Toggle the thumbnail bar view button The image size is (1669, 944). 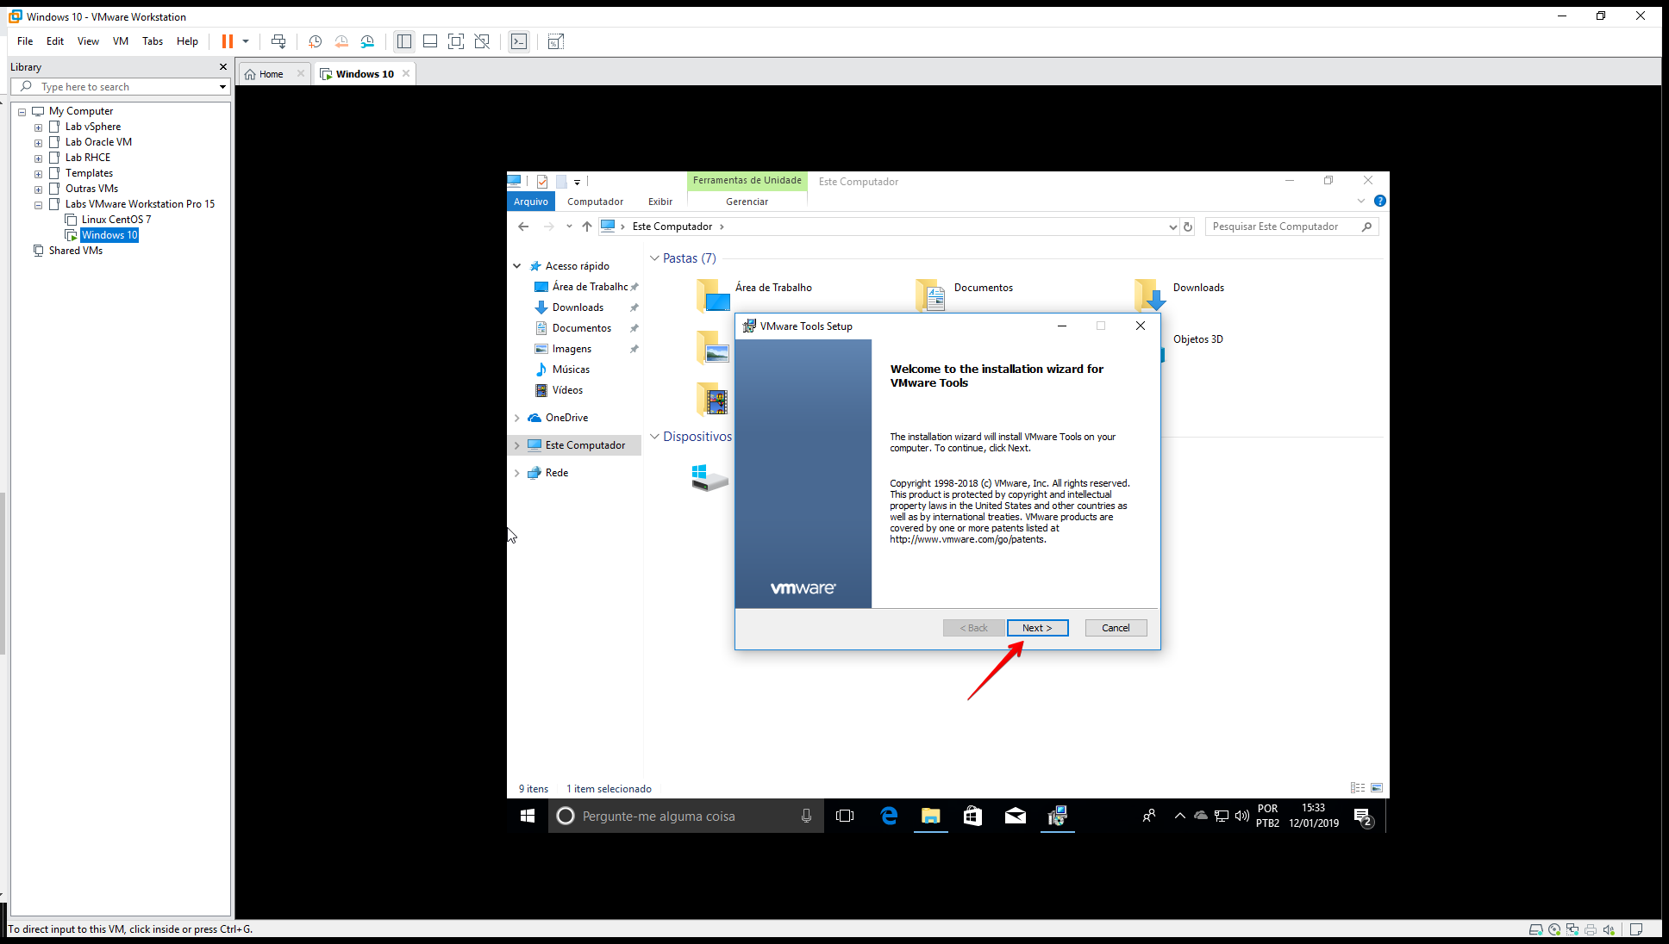point(430,41)
